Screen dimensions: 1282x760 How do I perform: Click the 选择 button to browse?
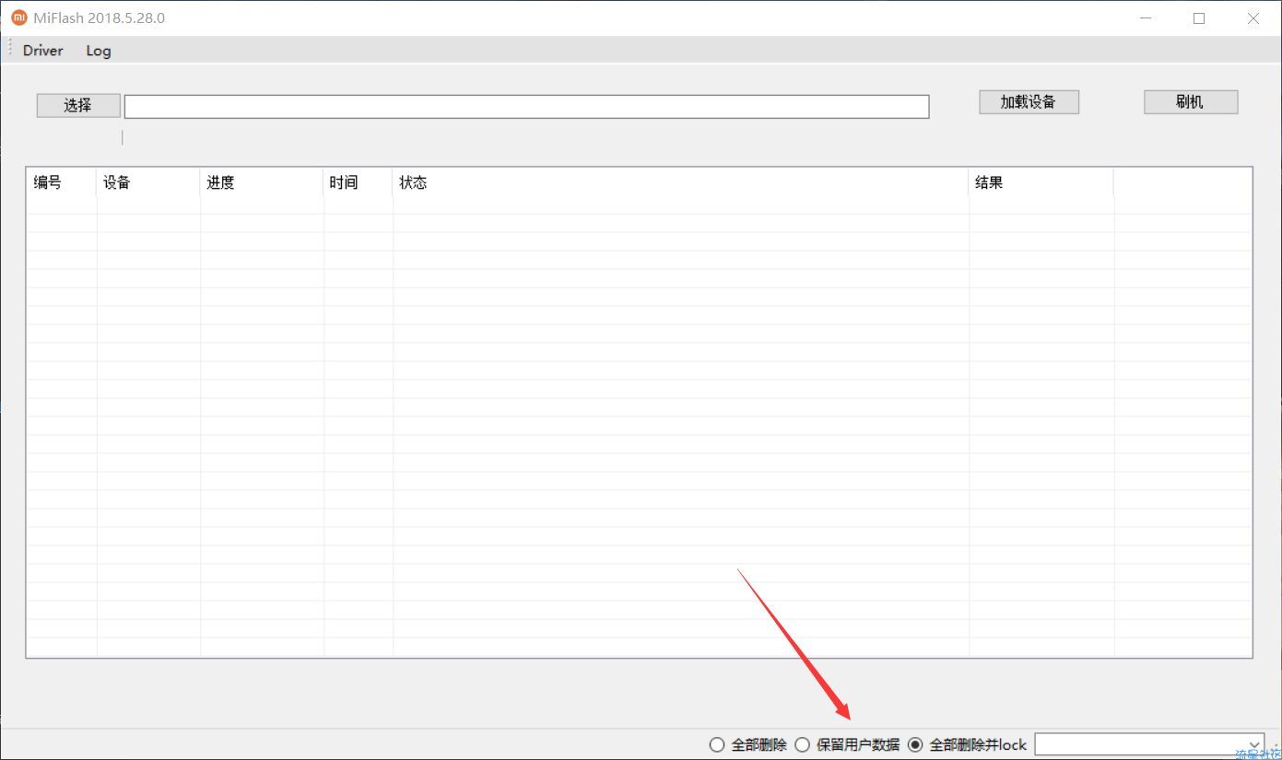(x=78, y=105)
